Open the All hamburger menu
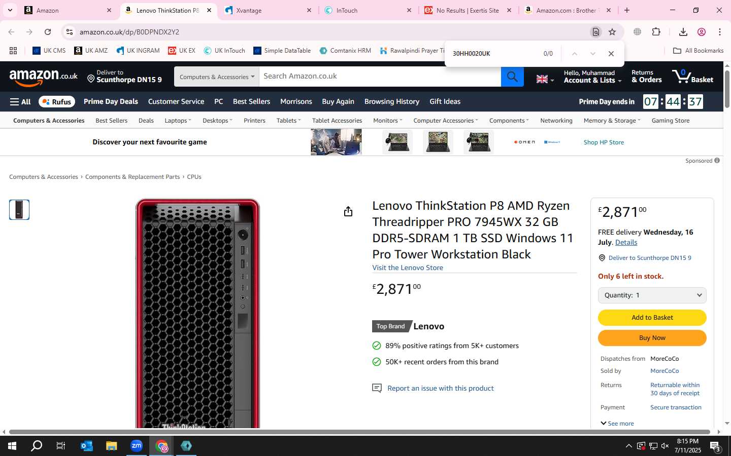The image size is (731, 456). tap(20, 102)
